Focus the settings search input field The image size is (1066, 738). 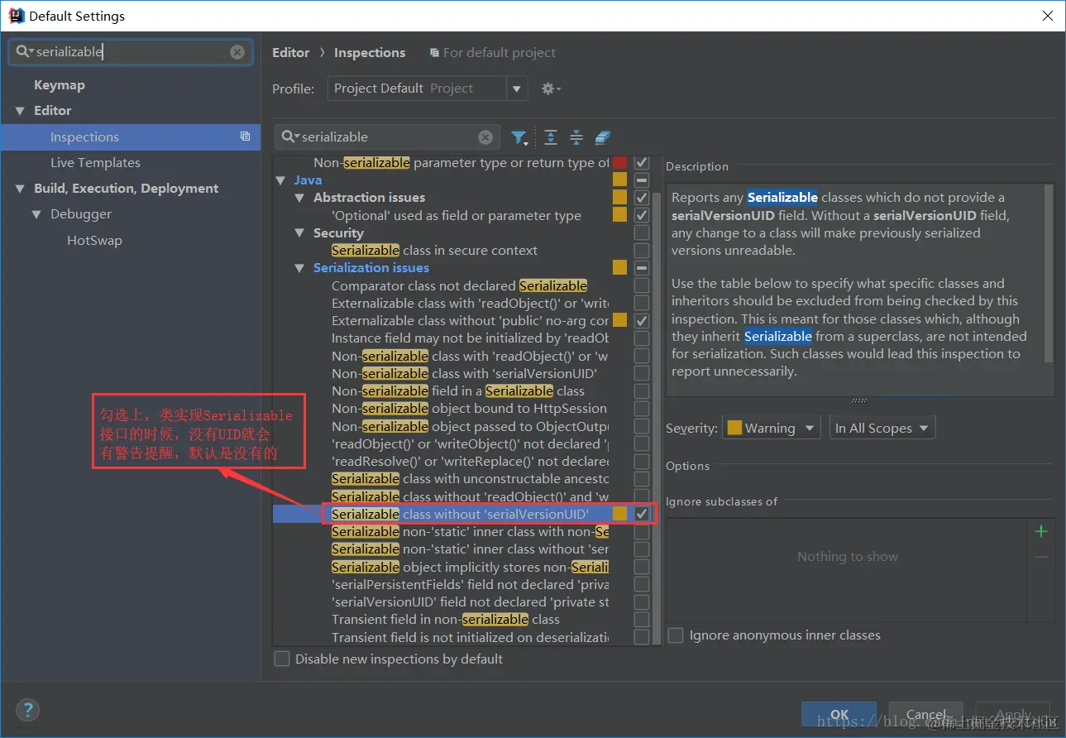131,52
